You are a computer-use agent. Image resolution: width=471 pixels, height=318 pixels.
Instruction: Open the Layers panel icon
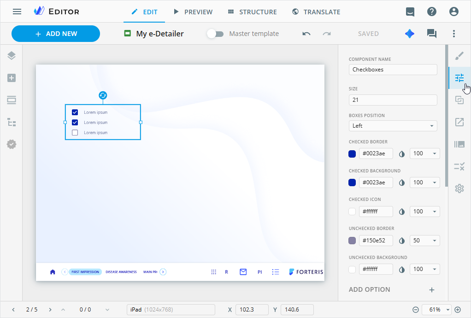coord(12,56)
